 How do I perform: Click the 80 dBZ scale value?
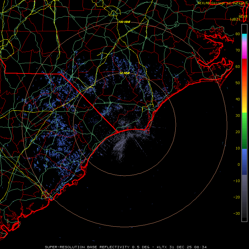tap(238, 34)
